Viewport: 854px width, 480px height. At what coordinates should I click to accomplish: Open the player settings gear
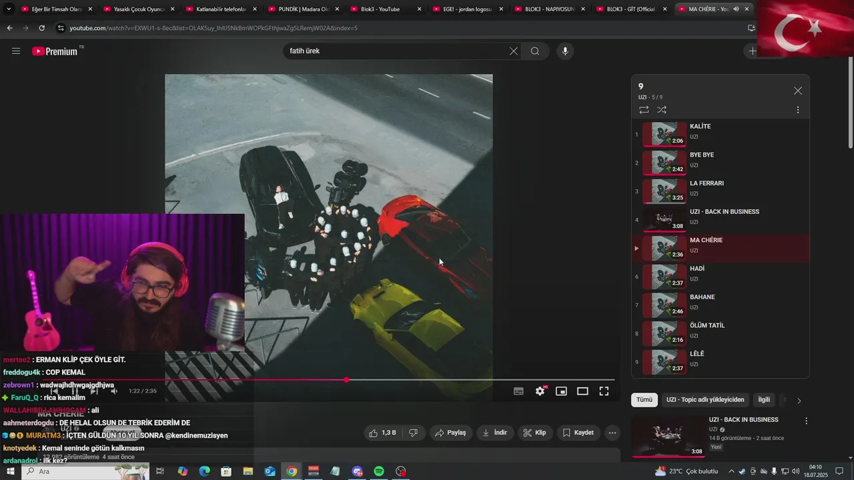click(x=540, y=391)
